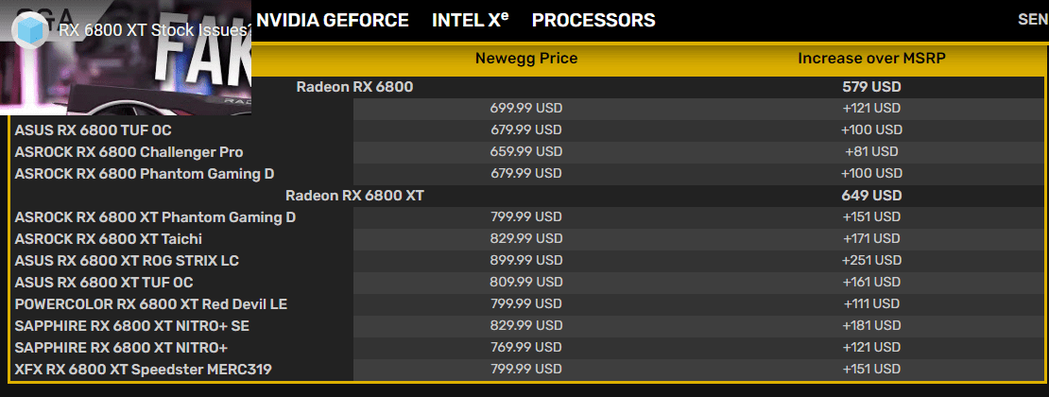Click 799.99 USD price for XFX Speedster MERC319
1049x397 pixels.
(525, 369)
